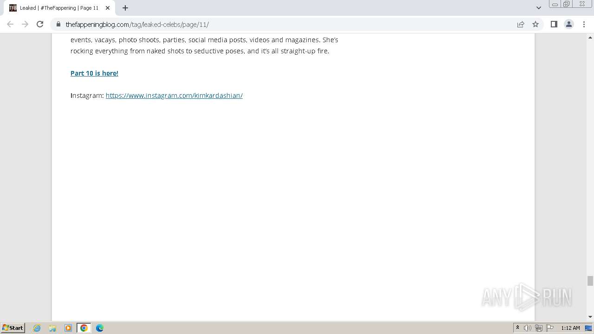The height and width of the screenshot is (334, 594).
Task: Show hidden system tray icons
Action: coord(517,328)
